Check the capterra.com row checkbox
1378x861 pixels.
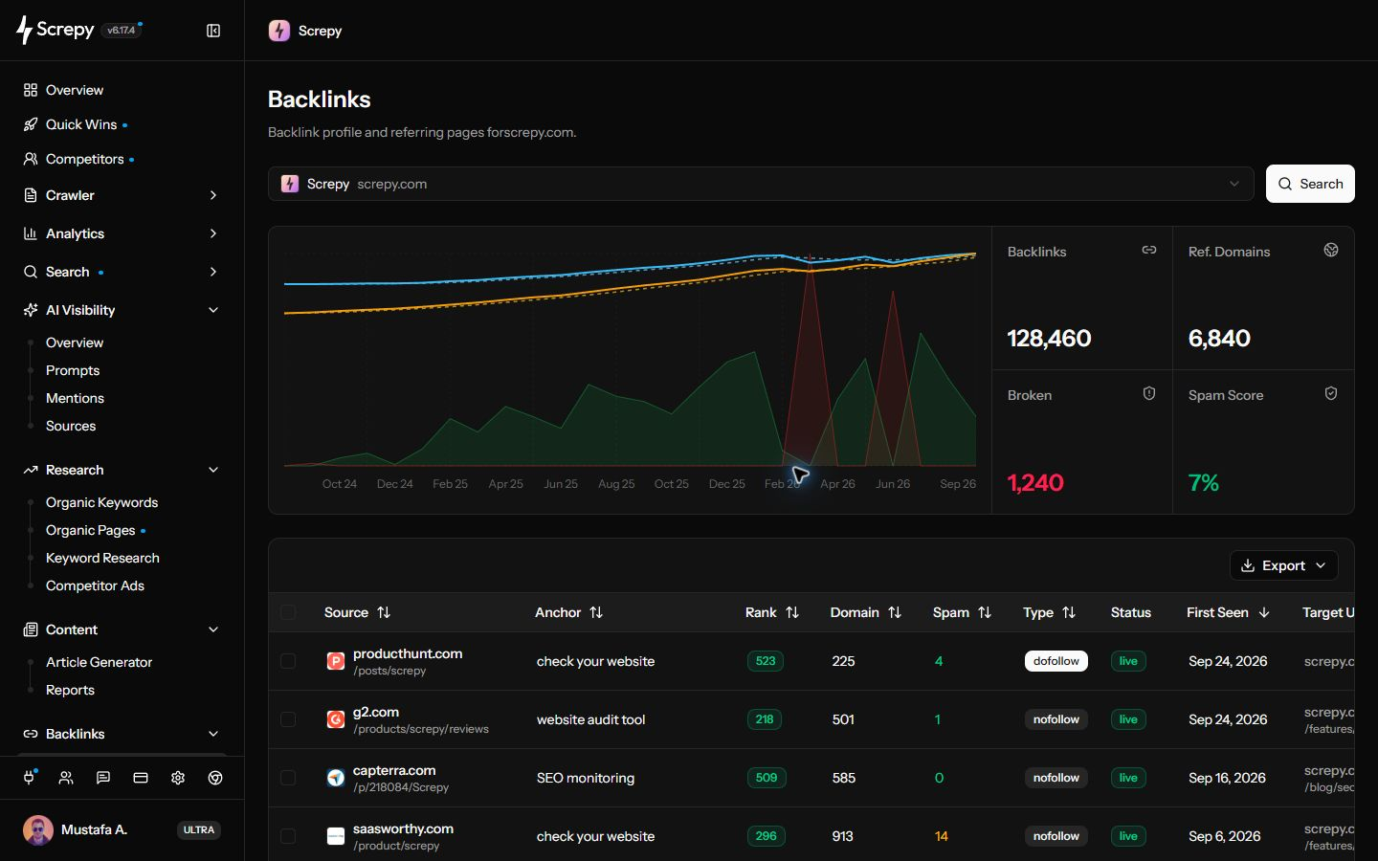click(x=288, y=778)
